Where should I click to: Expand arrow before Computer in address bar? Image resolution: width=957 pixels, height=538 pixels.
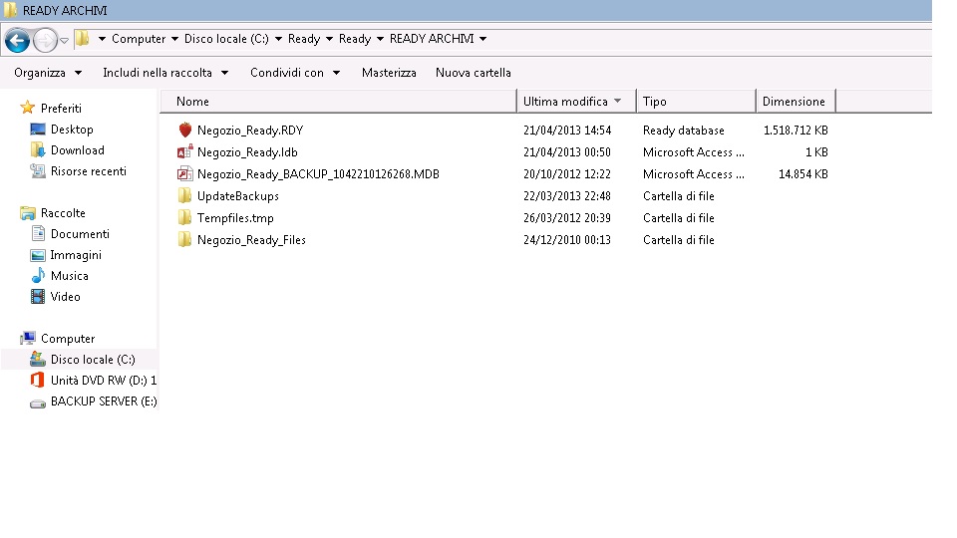tap(102, 39)
